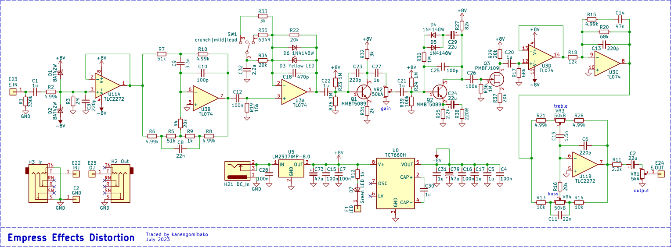Click the E2 GND connector pad
This screenshot has width=671, height=247.
coord(76,199)
